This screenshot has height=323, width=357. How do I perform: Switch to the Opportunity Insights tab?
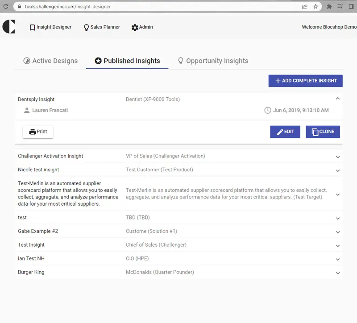212,61
